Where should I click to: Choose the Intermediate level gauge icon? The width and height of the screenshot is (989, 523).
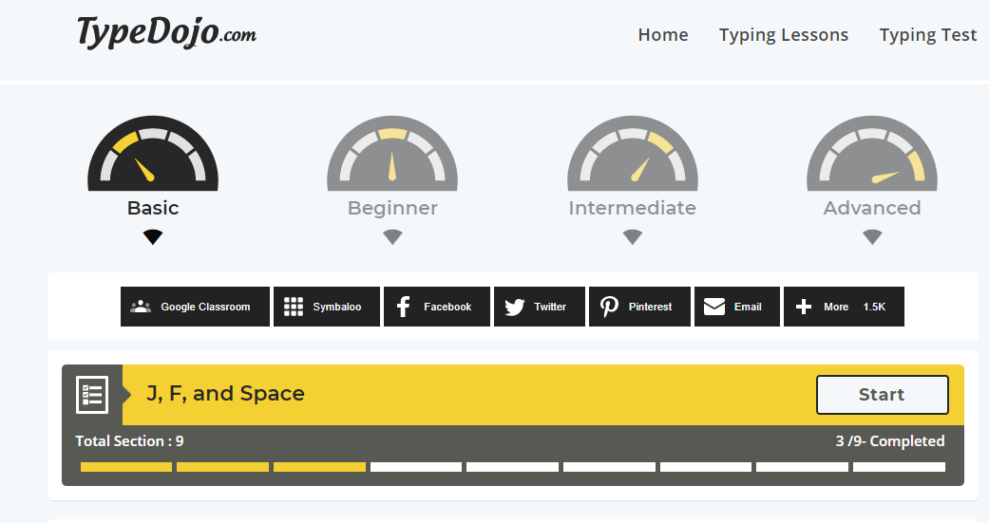pos(633,155)
